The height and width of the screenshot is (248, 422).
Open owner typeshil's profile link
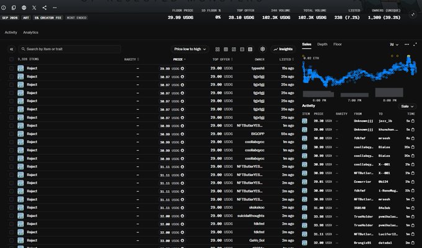click(258, 68)
